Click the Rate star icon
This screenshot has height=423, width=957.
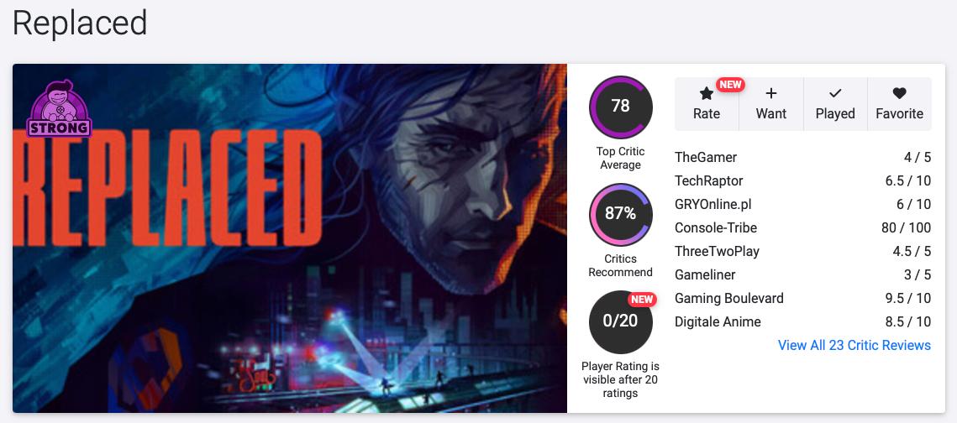point(707,94)
